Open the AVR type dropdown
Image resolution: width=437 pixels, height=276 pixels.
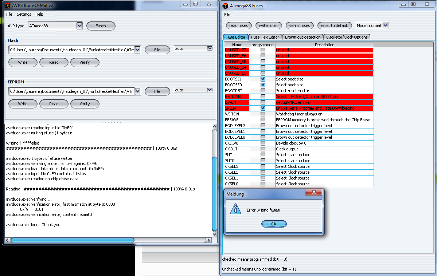pyautogui.click(x=79, y=26)
